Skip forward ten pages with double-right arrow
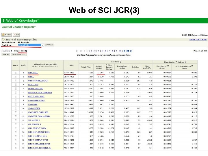The image size is (208, 156). click(x=128, y=51)
